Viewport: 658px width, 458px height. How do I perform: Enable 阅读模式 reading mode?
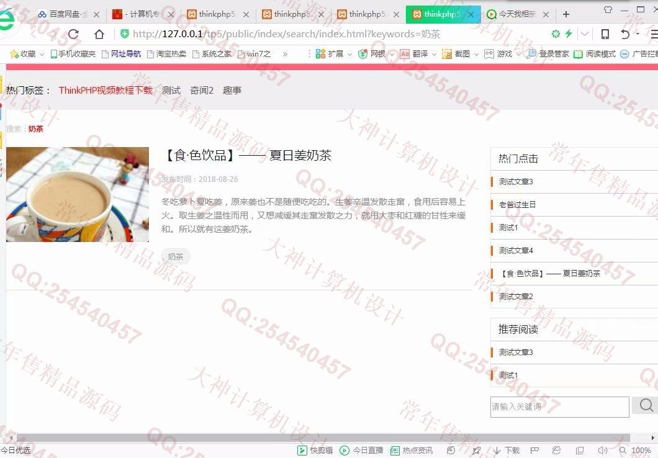[x=595, y=54]
